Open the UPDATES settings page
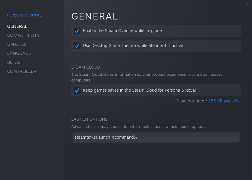This screenshot has height=180, width=252. [x=17, y=44]
